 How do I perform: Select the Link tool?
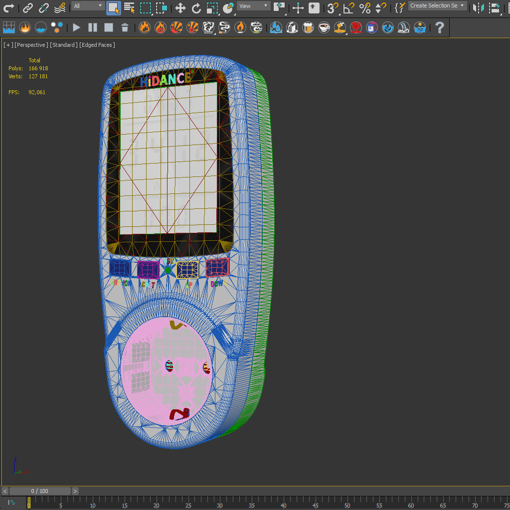tap(28, 7)
